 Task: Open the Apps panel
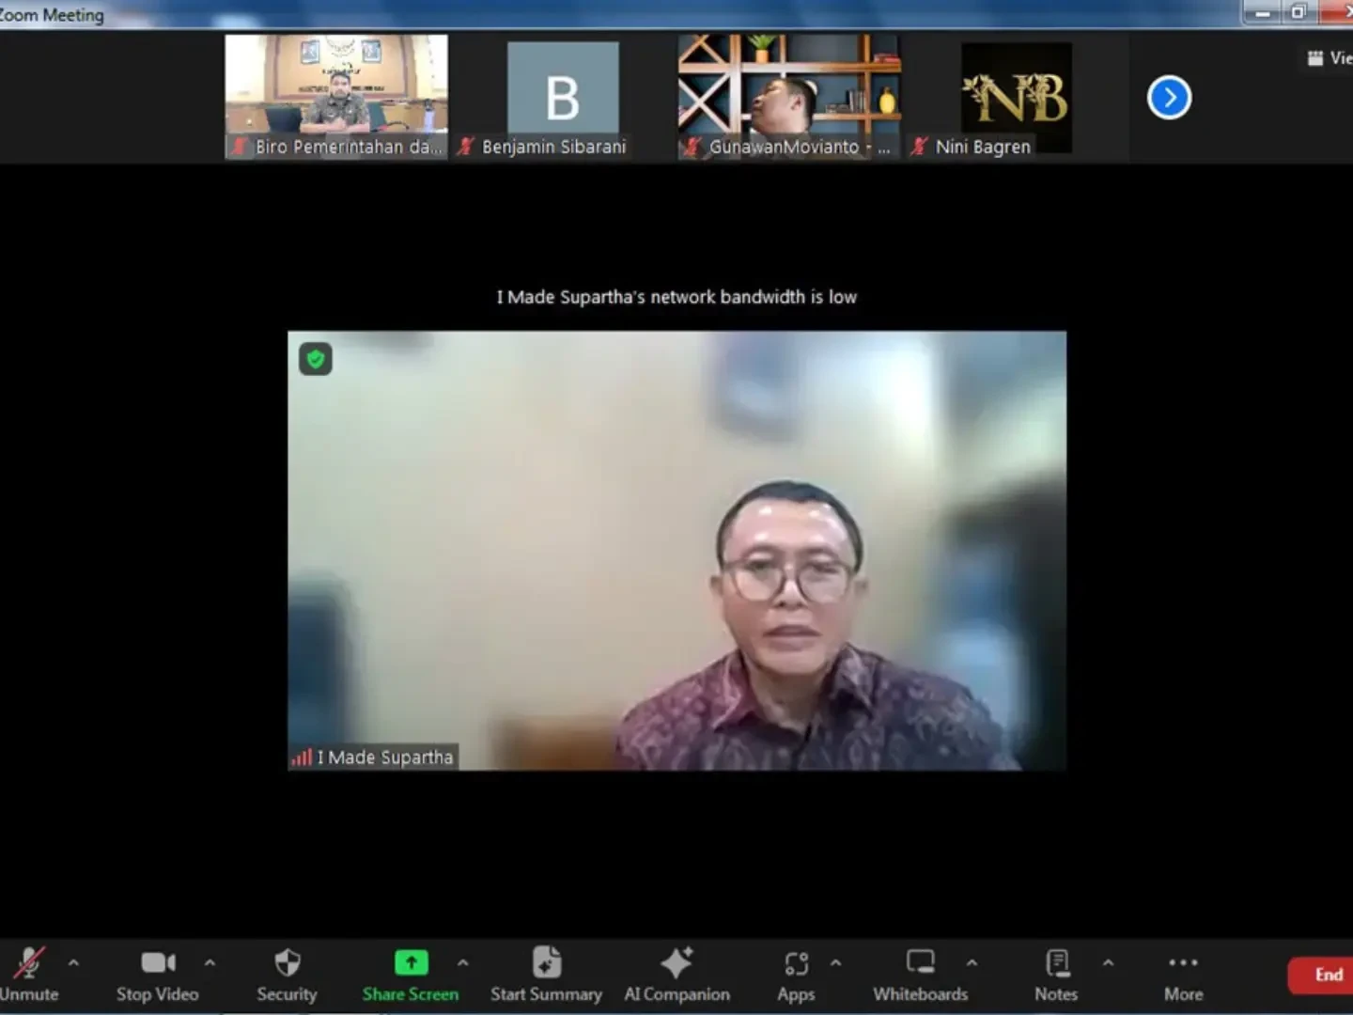(x=796, y=974)
